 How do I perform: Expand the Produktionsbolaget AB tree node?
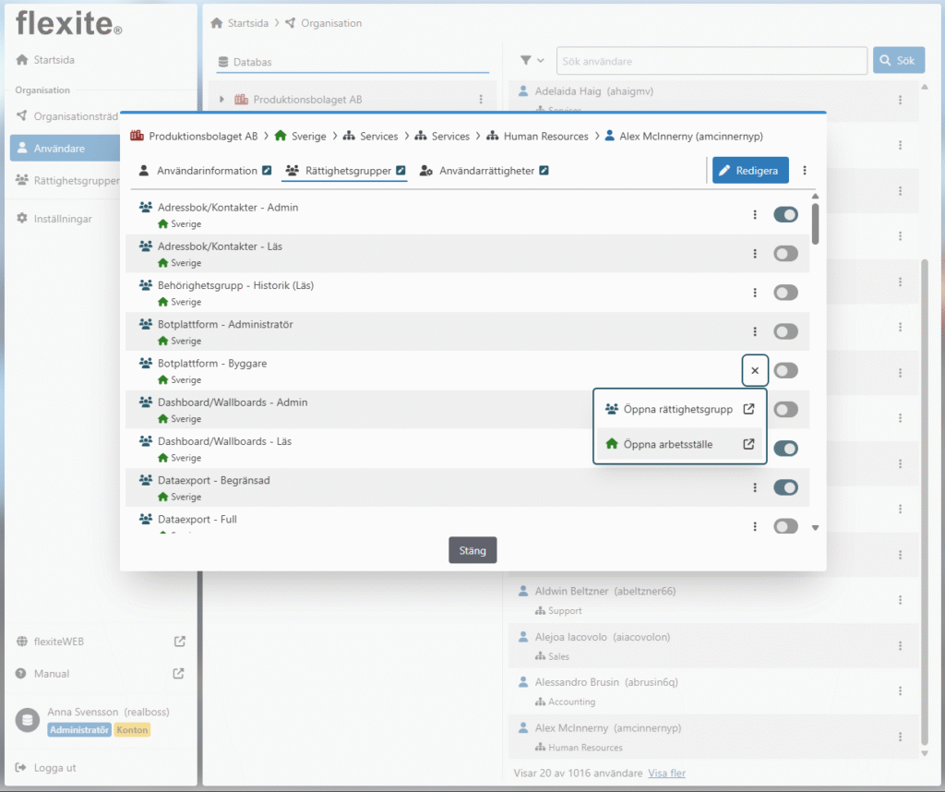coord(222,99)
